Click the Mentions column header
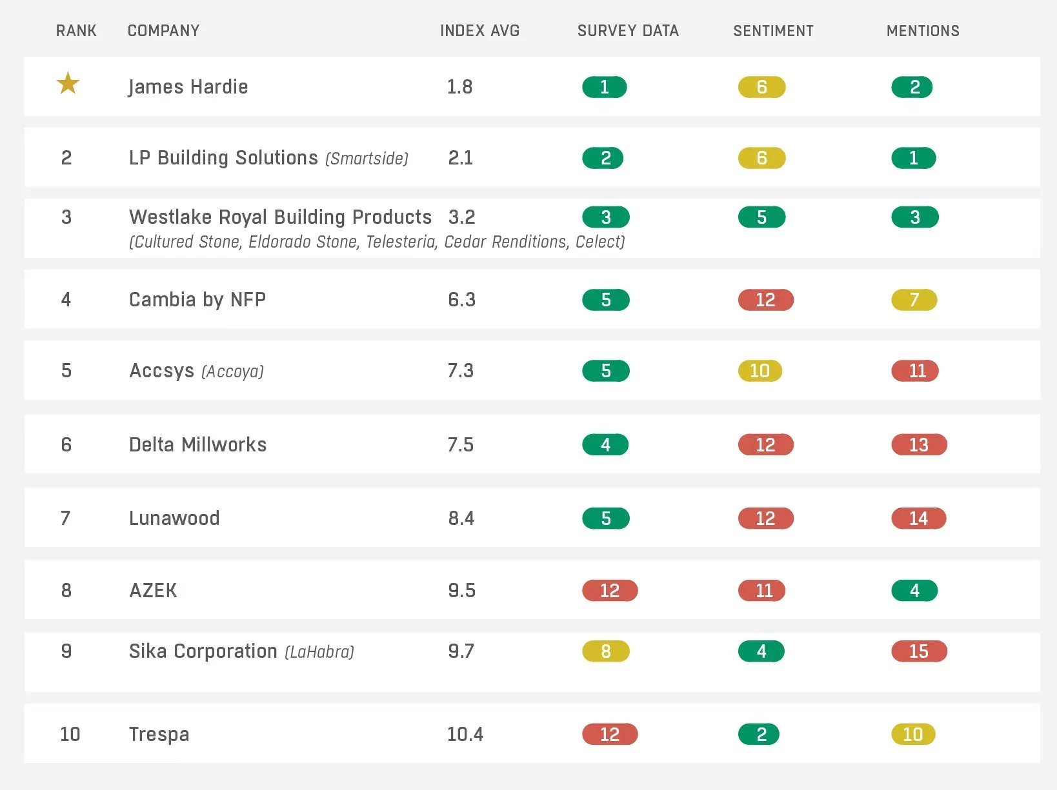 [922, 31]
